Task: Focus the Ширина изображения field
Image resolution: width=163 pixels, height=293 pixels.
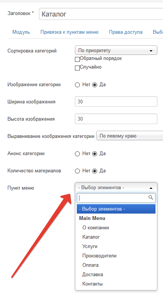Action: [116, 102]
